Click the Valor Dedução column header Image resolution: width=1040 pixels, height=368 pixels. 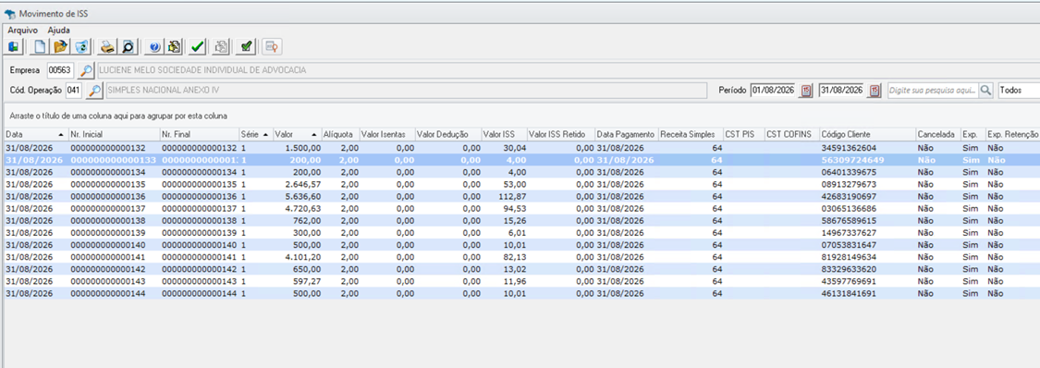[x=447, y=134]
